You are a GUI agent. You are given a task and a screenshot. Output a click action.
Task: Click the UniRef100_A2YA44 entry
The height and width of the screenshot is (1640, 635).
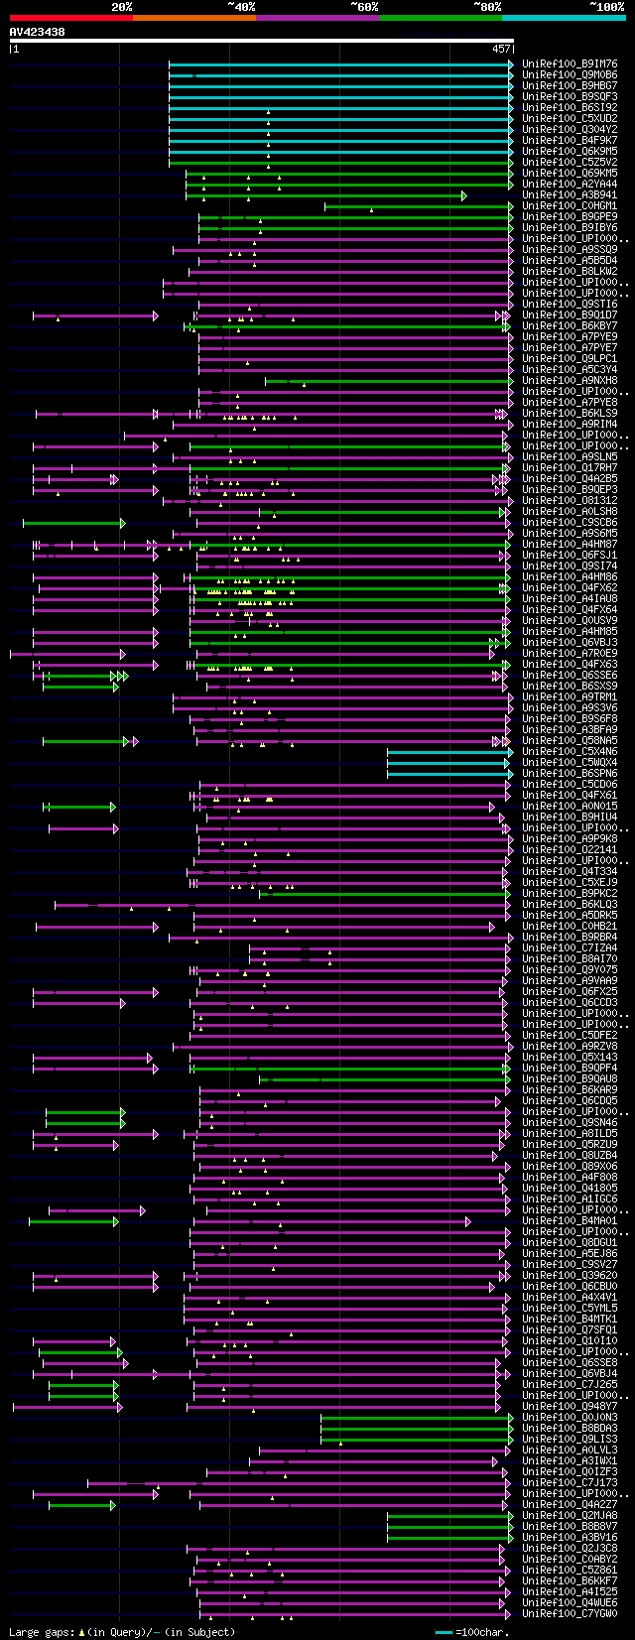570,185
